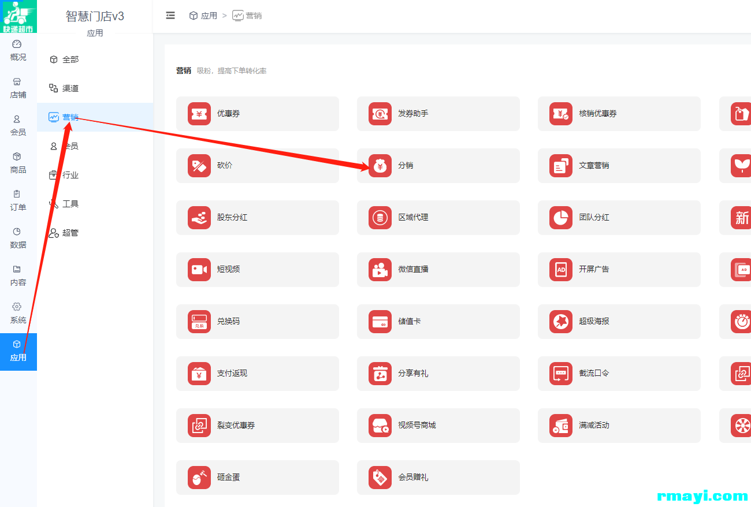The height and width of the screenshot is (507, 751).
Task: Go to 订单 in left navigation
Action: tap(18, 200)
